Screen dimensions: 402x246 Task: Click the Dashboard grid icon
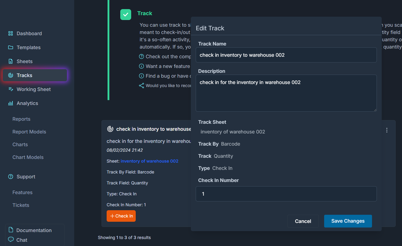click(x=11, y=33)
